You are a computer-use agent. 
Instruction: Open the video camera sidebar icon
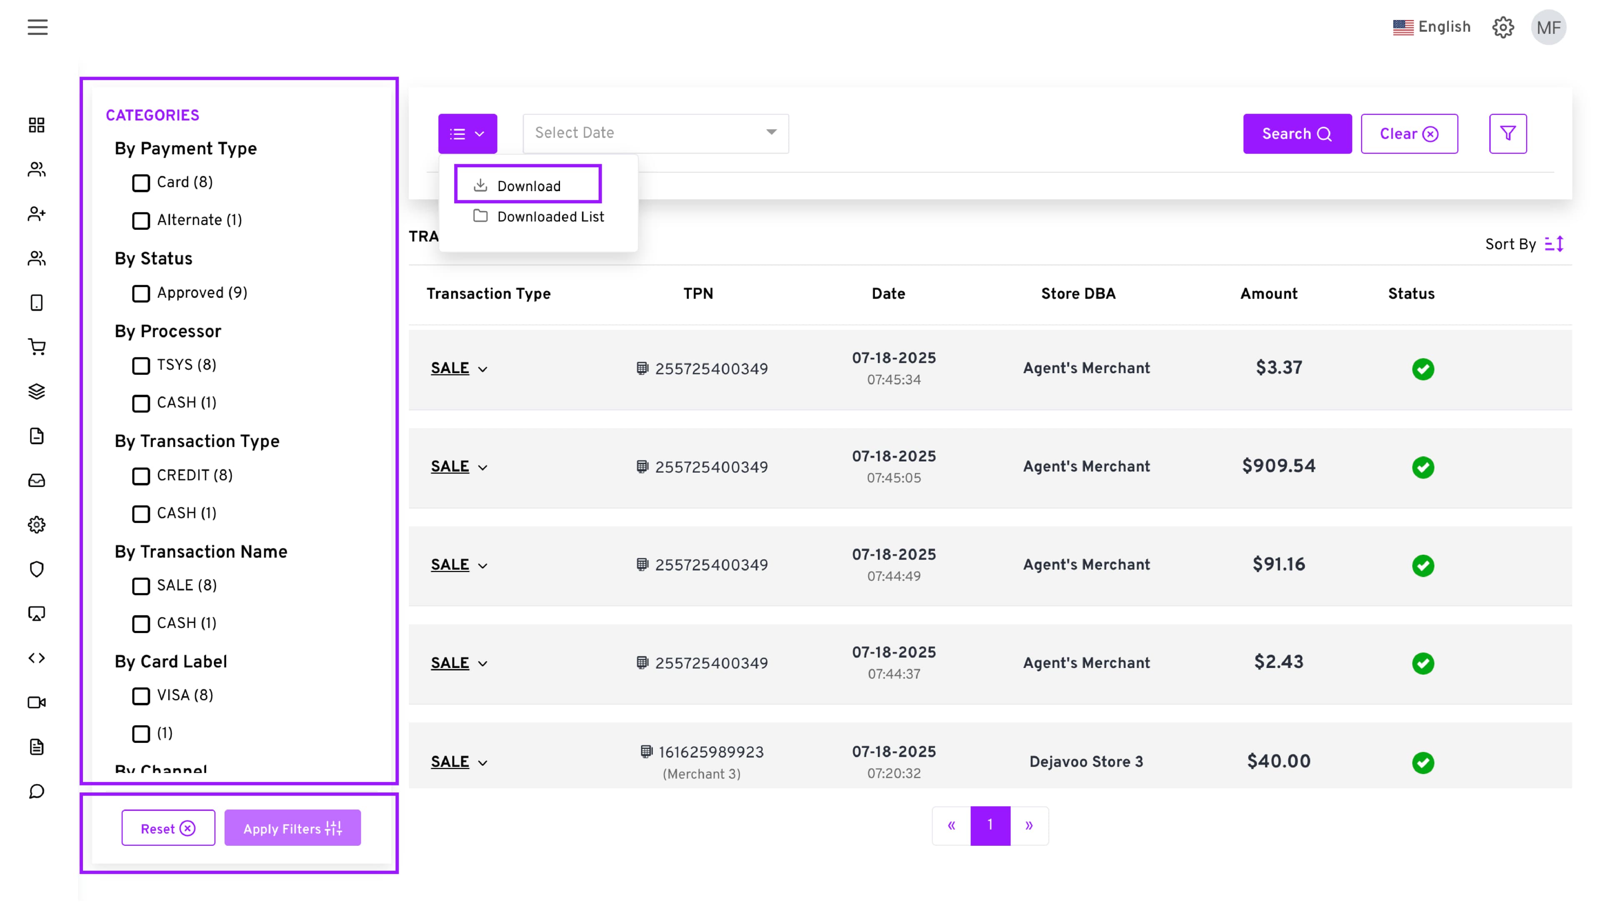(x=37, y=702)
